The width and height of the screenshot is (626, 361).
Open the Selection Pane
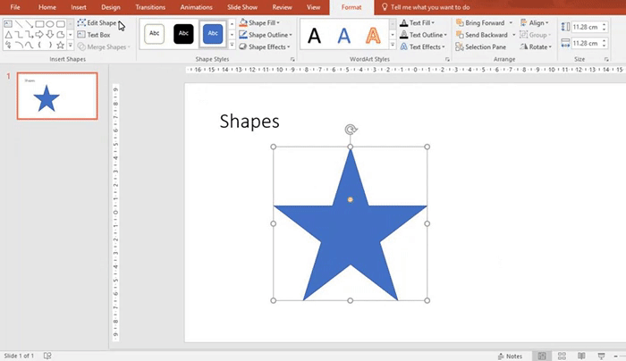(x=481, y=47)
